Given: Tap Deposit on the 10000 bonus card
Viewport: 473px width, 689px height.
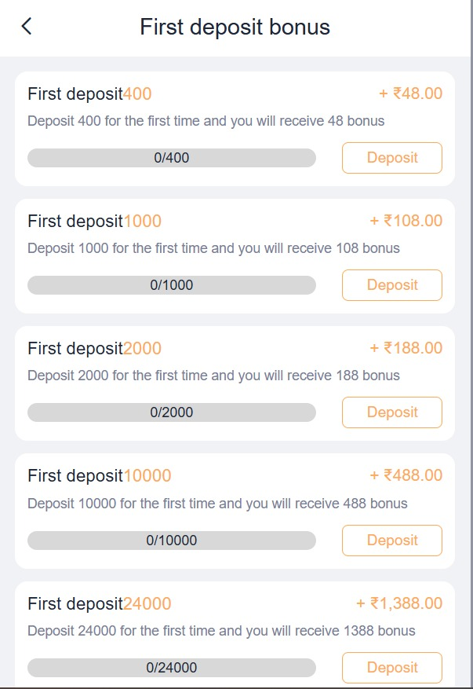Looking at the screenshot, I should [x=391, y=540].
